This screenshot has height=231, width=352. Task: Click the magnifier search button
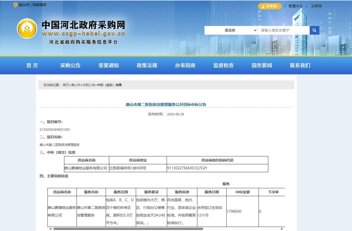pyautogui.click(x=314, y=30)
